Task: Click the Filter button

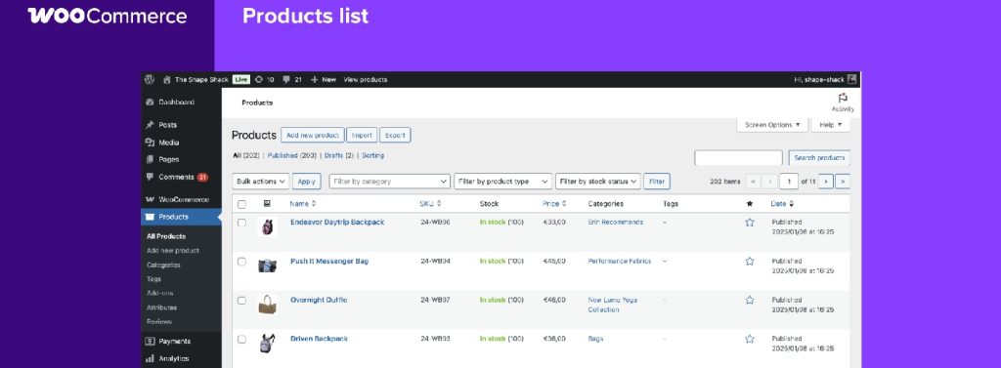Action: tap(657, 182)
